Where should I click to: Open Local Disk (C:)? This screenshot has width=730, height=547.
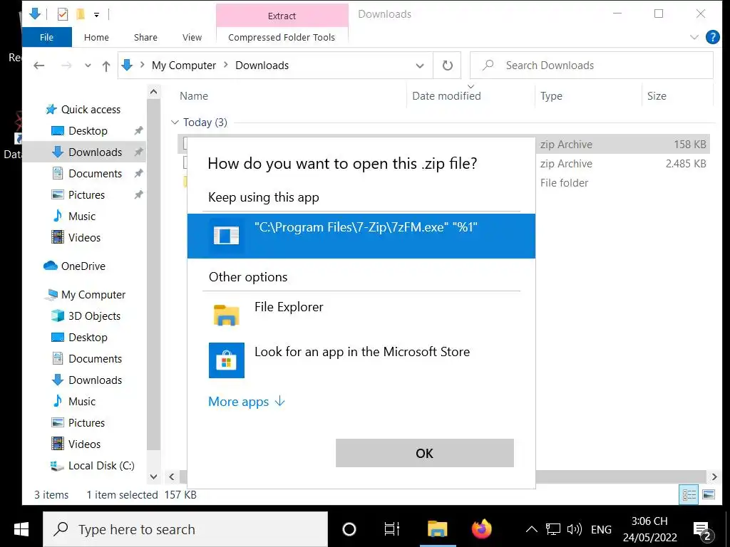(101, 466)
